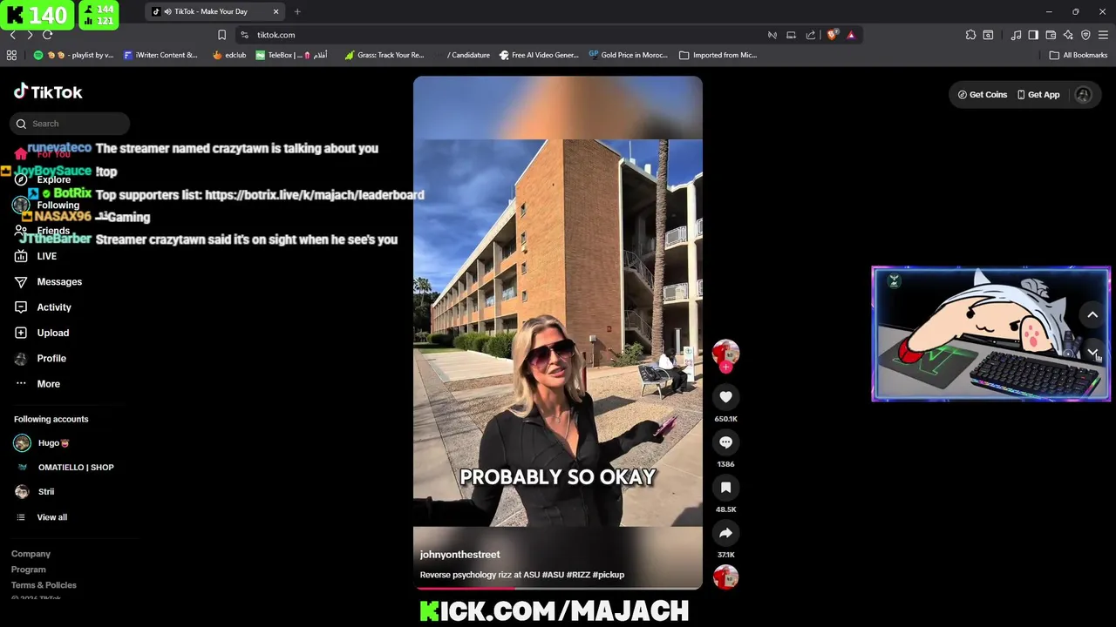Pause the playing TikTok video
The height and width of the screenshot is (627, 1116).
point(558,331)
